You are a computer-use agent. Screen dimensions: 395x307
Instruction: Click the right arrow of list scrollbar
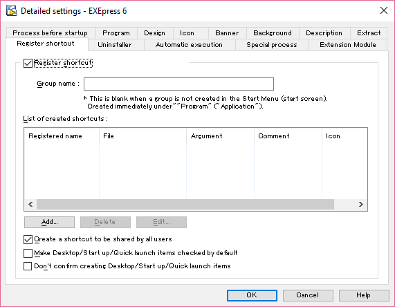coord(361,204)
